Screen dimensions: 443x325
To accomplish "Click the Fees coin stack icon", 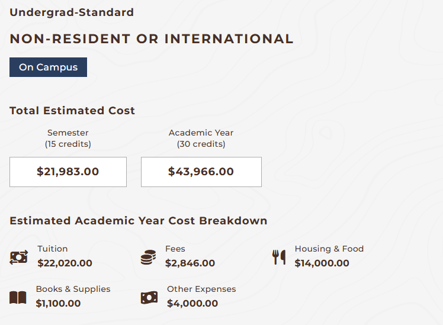I will [148, 257].
